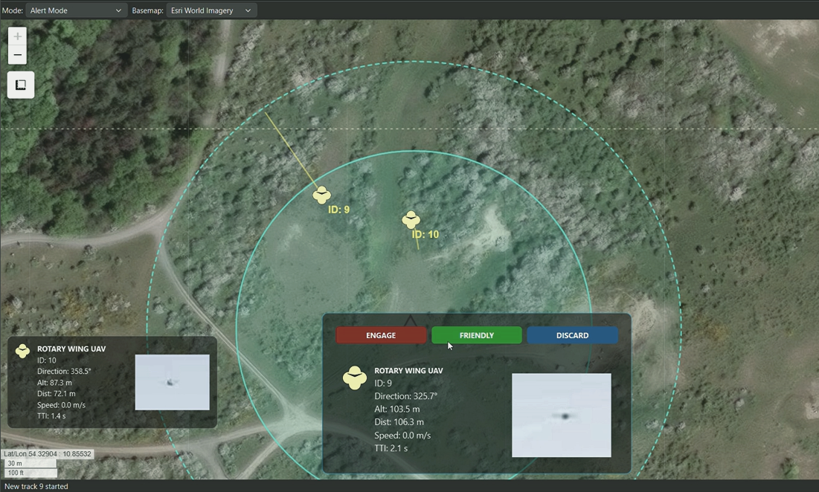Image resolution: width=819 pixels, height=492 pixels.
Task: Click the rotary wing UAV icon in the ID 9 popup
Action: coord(355,378)
